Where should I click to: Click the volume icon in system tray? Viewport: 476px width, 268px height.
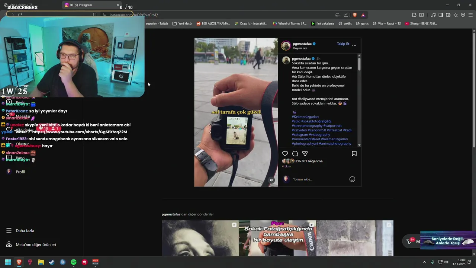point(446,262)
